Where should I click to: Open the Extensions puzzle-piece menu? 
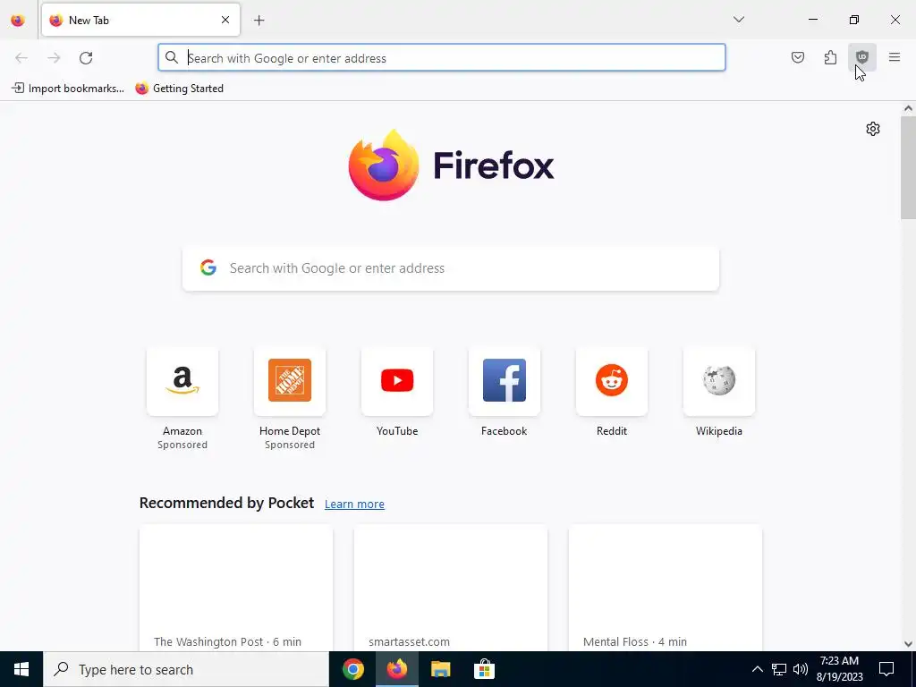[x=830, y=57]
